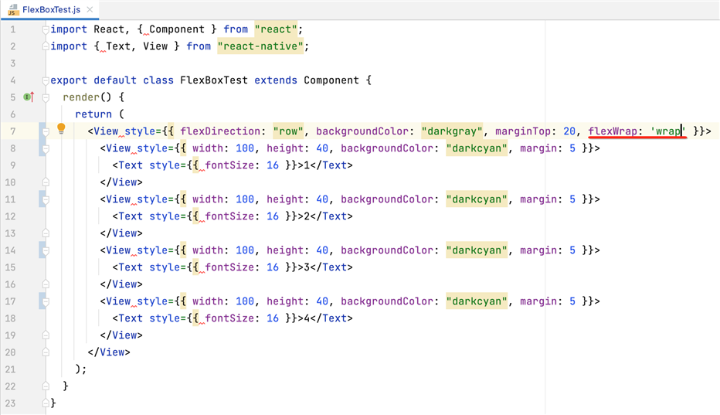Fold the FlexBoxTest class at line 4
Screen dimensions: 720x415
[x=46, y=80]
